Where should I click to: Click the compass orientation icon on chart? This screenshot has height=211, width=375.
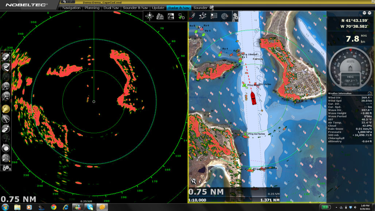point(193,181)
